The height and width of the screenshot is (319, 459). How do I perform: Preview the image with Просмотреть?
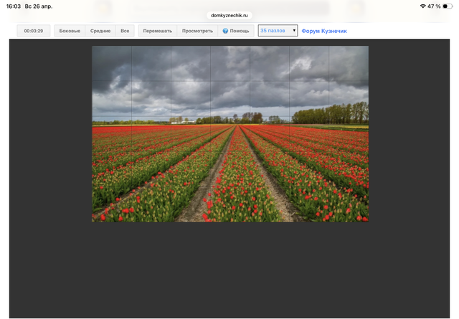tap(197, 32)
